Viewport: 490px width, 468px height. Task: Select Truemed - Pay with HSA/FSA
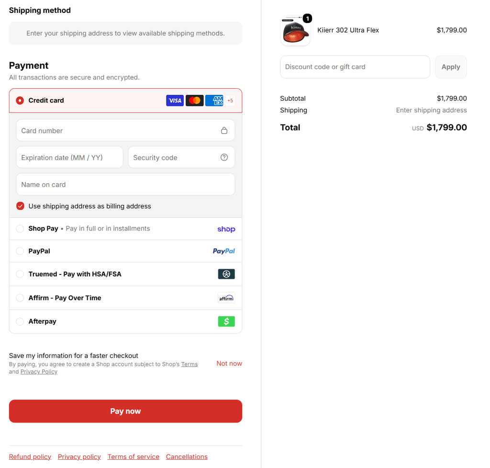(126, 274)
